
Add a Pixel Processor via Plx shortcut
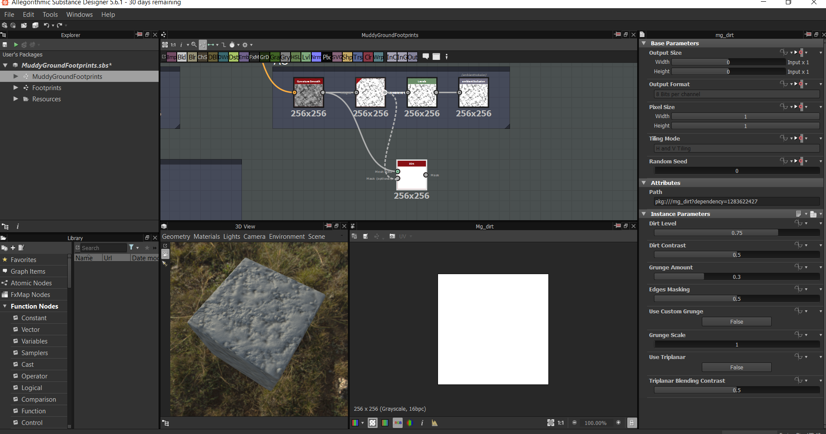tap(327, 57)
